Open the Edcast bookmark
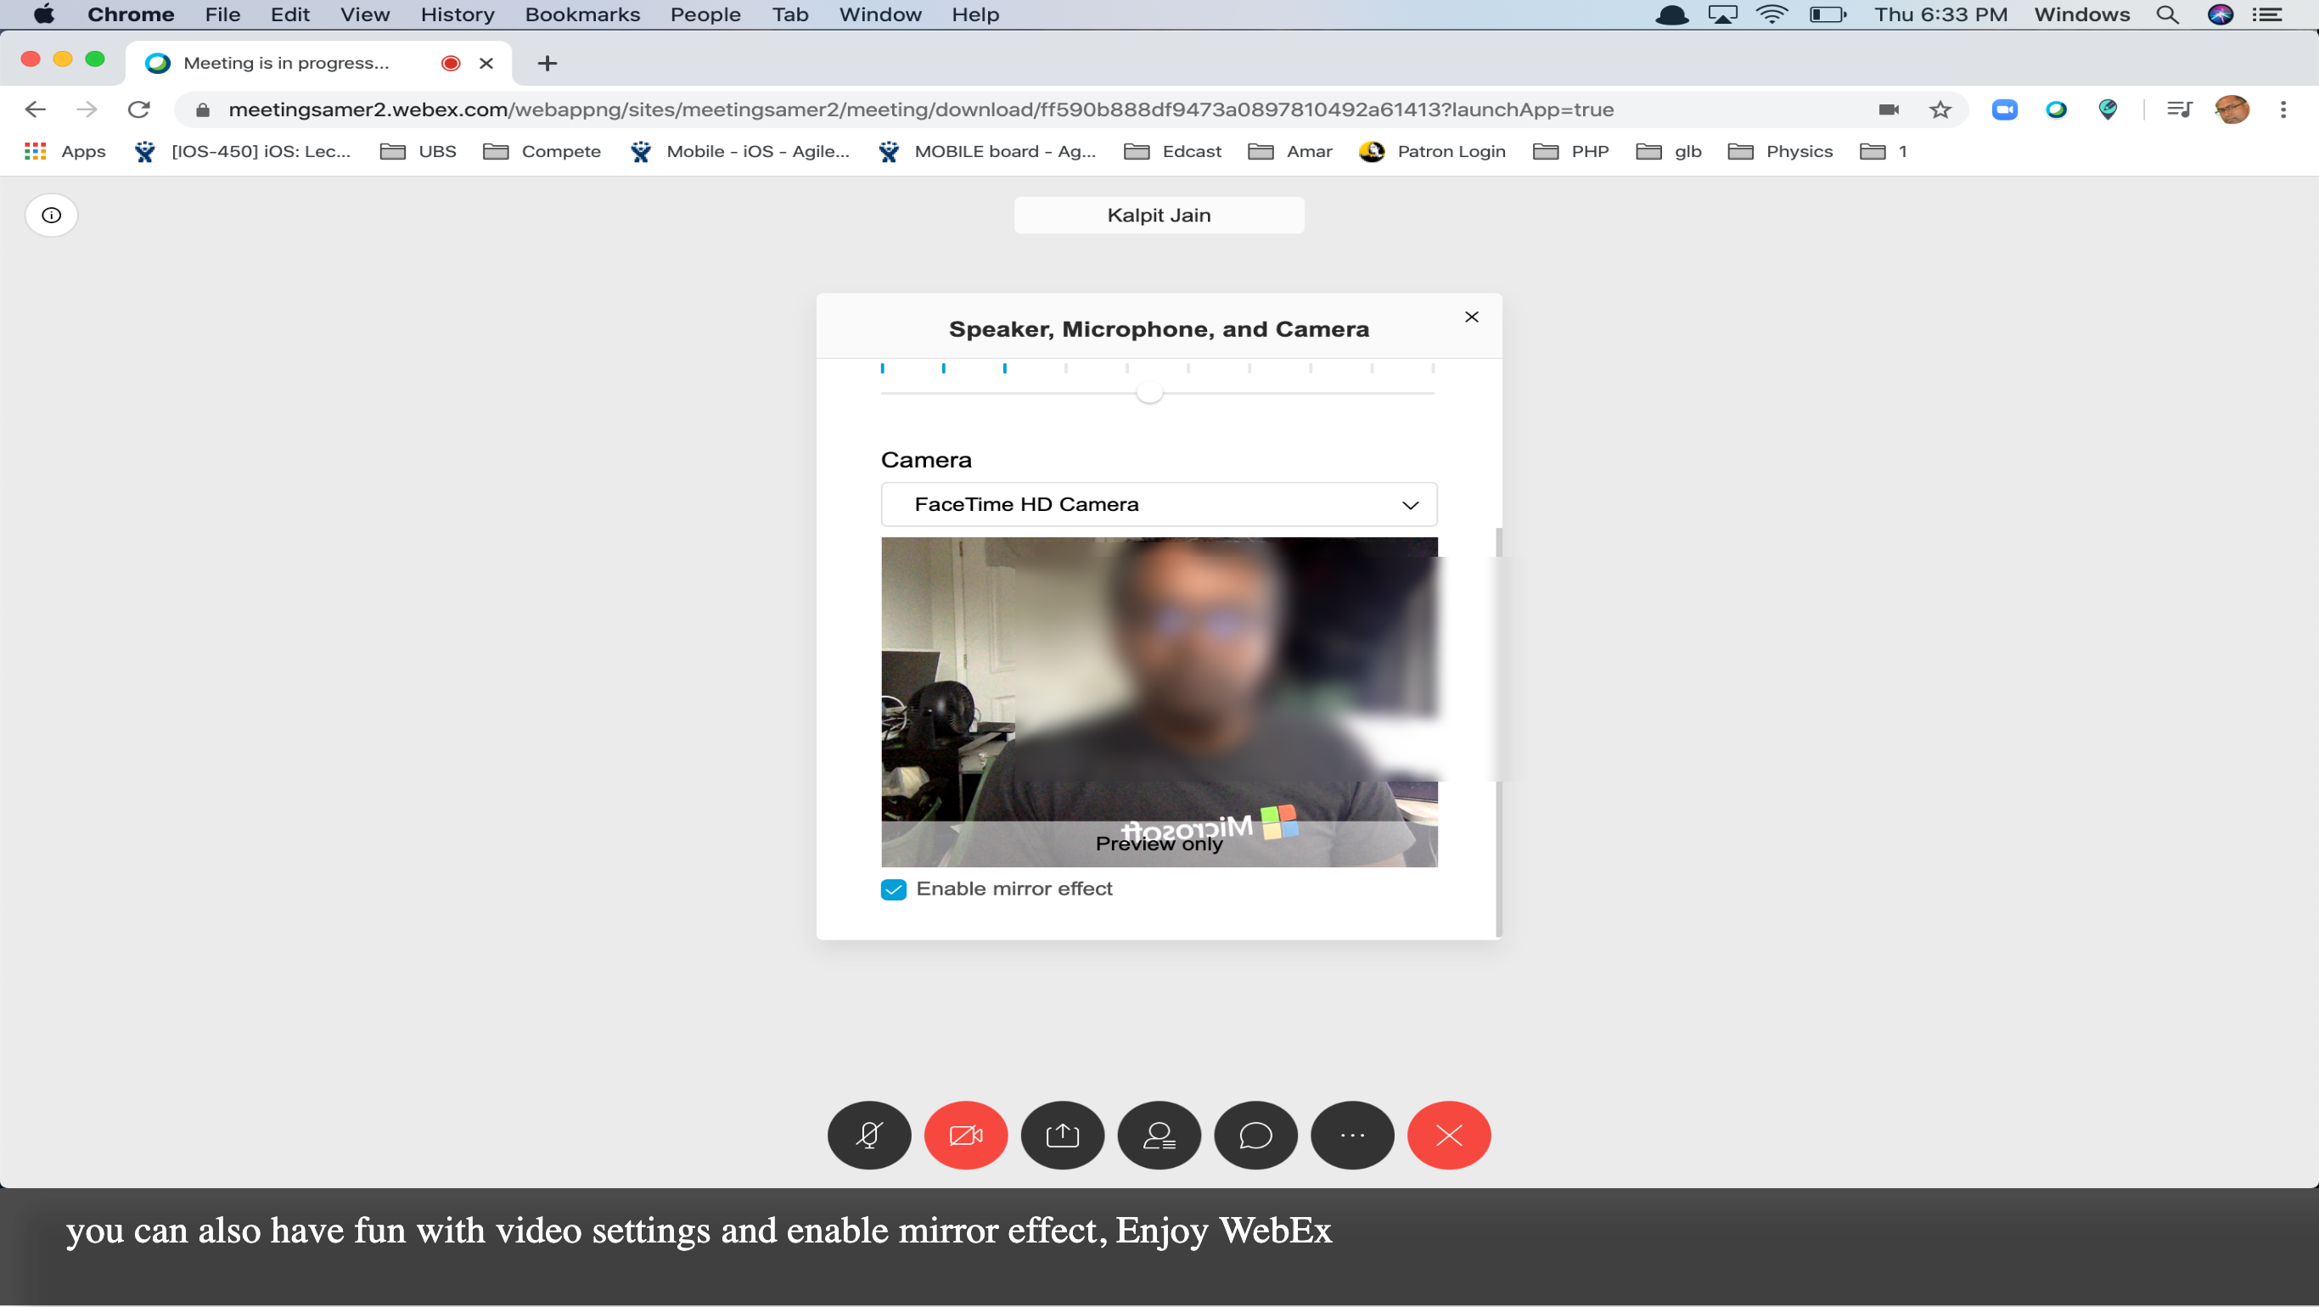Screen dimensions: 2319x1307 (x=1191, y=151)
